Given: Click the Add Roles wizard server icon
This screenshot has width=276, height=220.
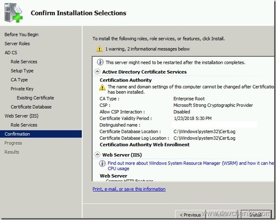Looking at the screenshot, I should [14, 13].
